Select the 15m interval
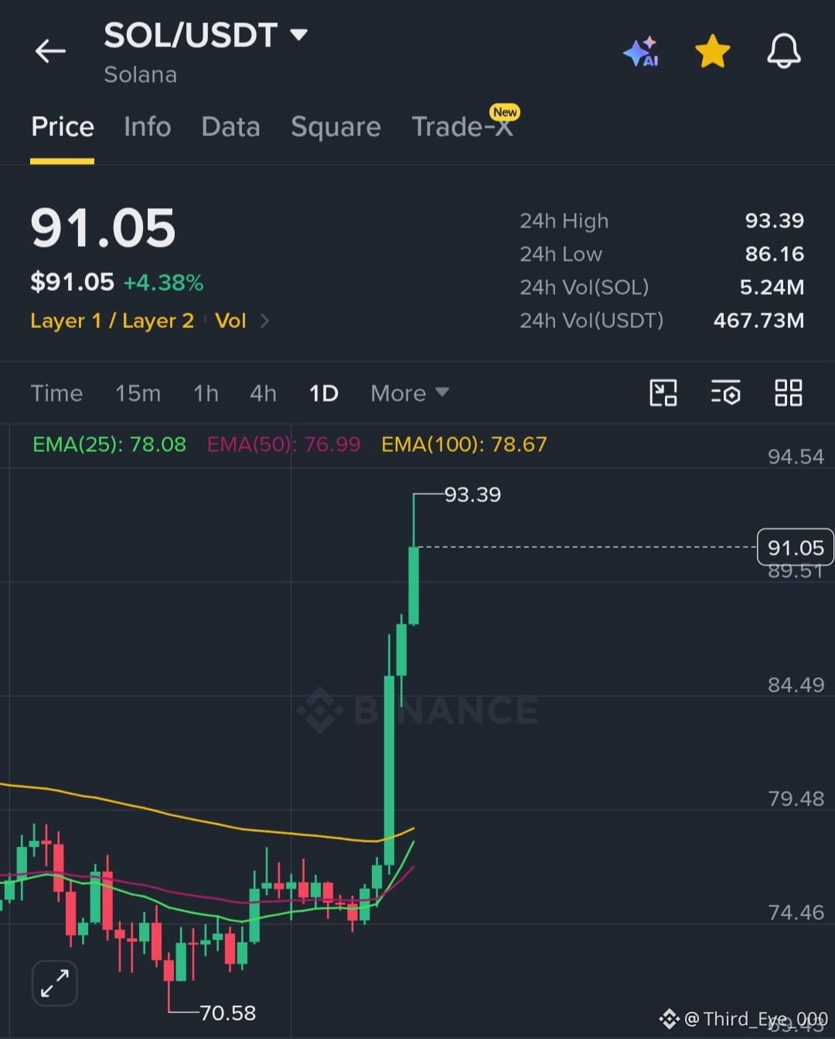 point(138,393)
